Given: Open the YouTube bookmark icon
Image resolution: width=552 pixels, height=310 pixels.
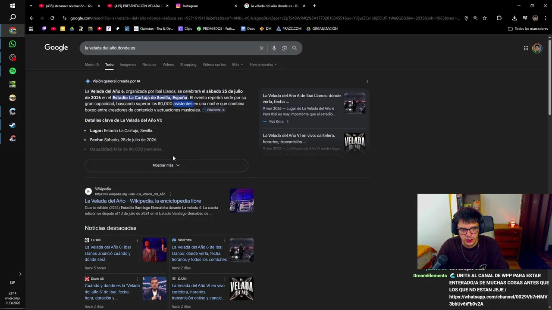Looking at the screenshot, I should pos(53,28).
